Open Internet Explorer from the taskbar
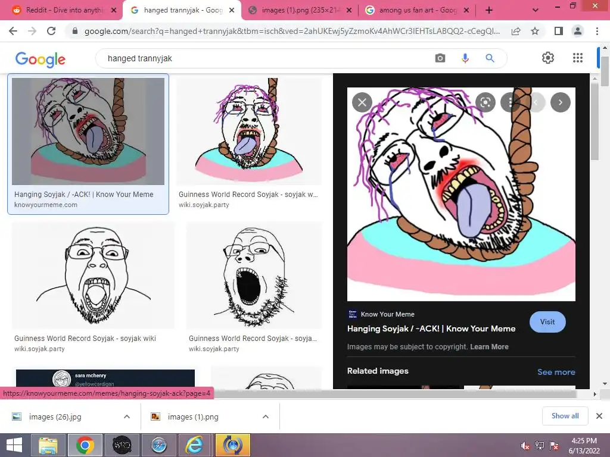 click(x=195, y=445)
